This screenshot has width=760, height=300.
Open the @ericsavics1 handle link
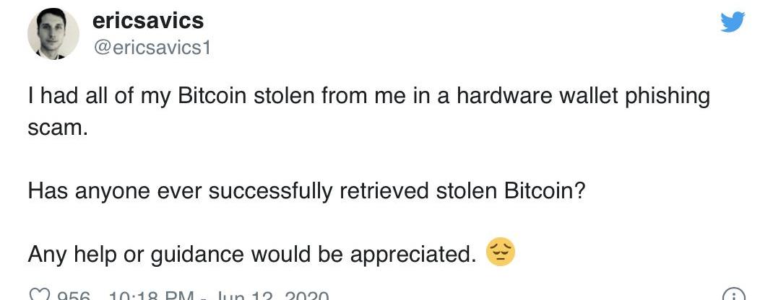(151, 48)
